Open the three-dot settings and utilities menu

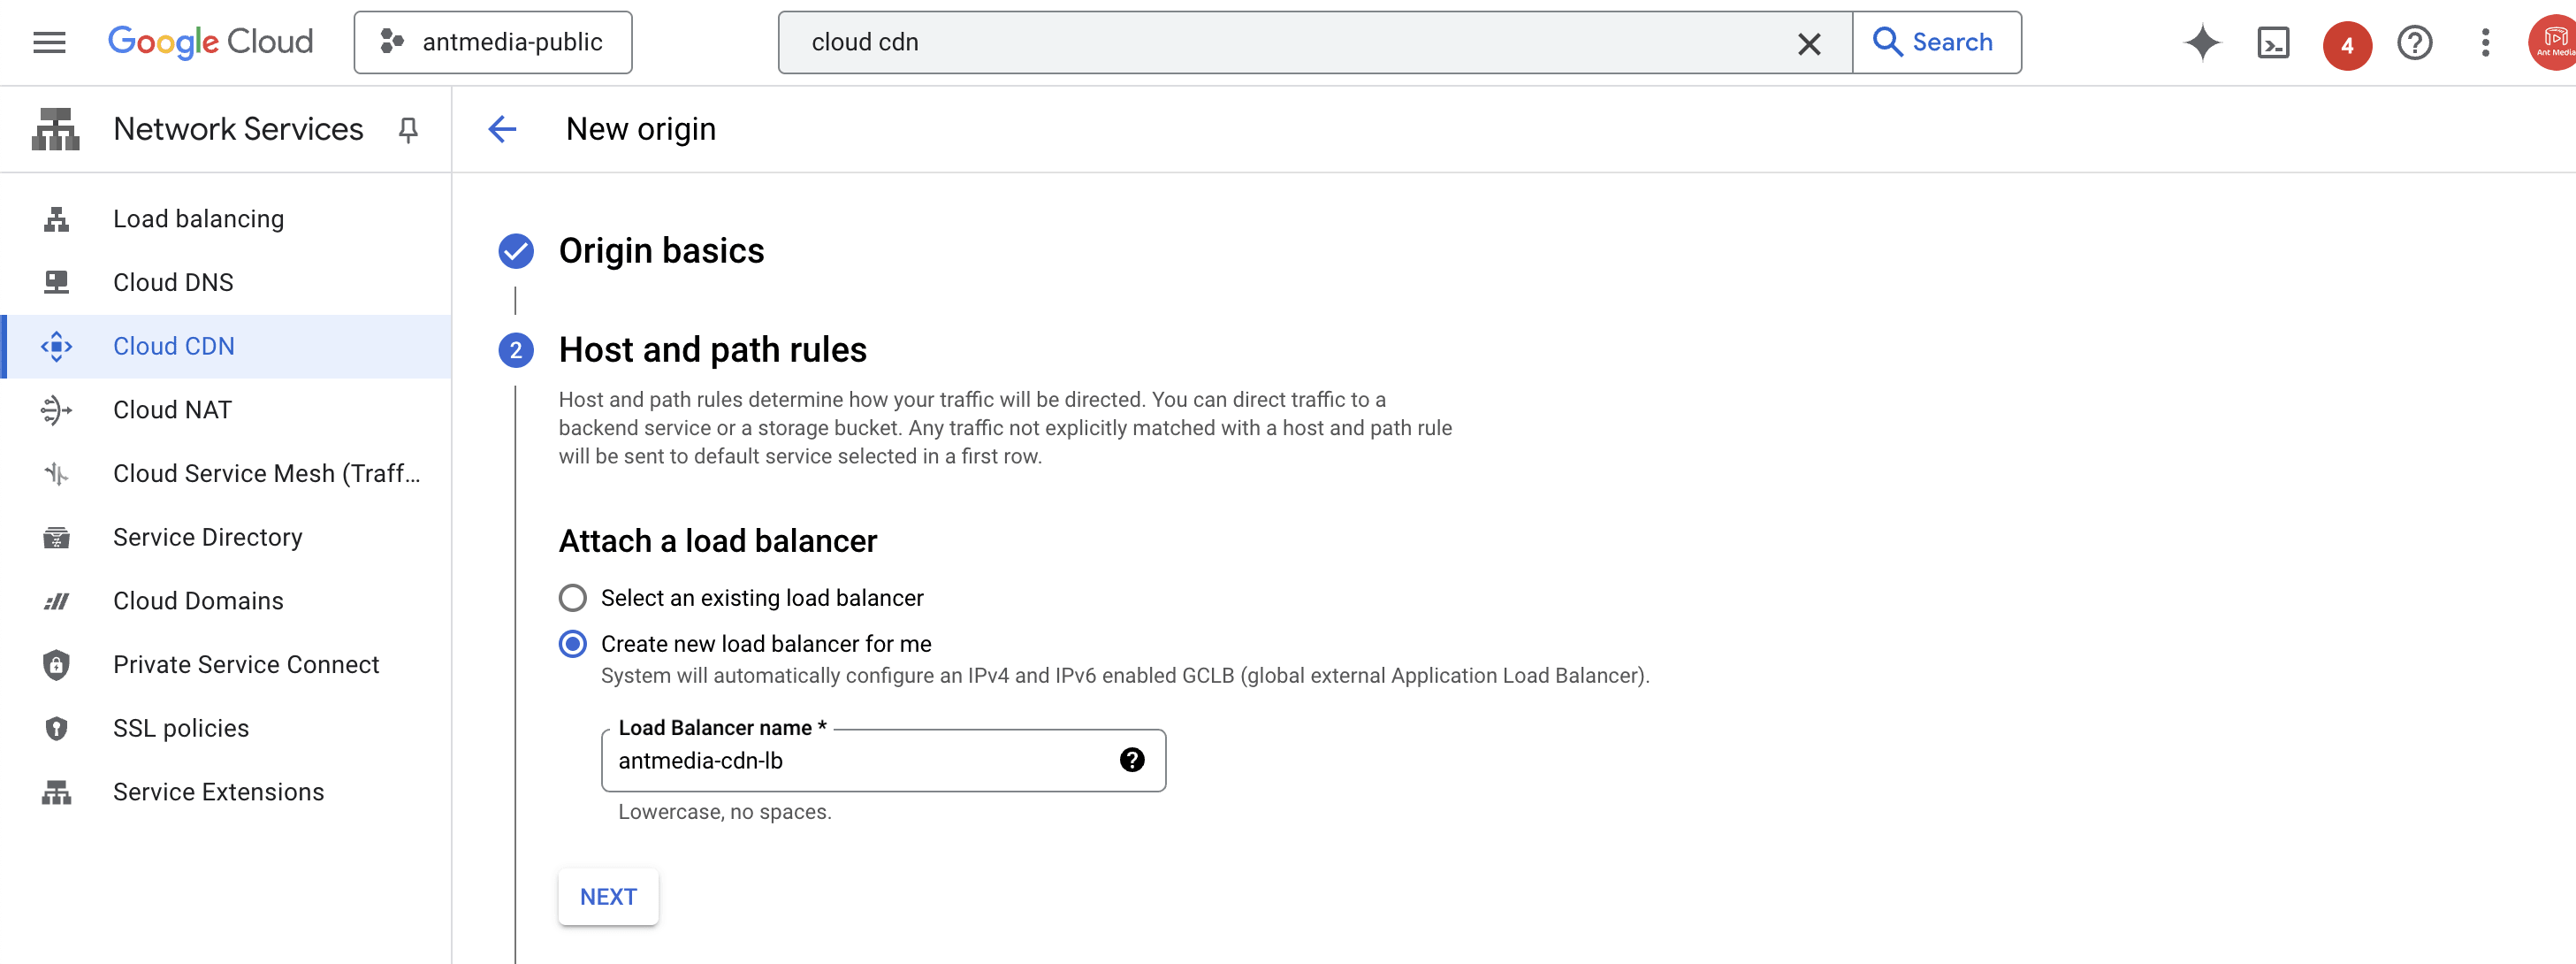click(2484, 43)
